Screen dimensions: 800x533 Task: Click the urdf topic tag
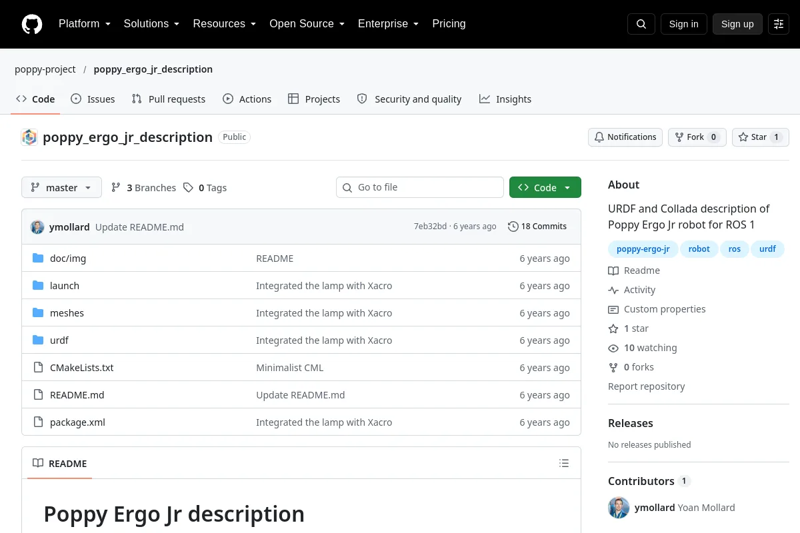click(767, 249)
